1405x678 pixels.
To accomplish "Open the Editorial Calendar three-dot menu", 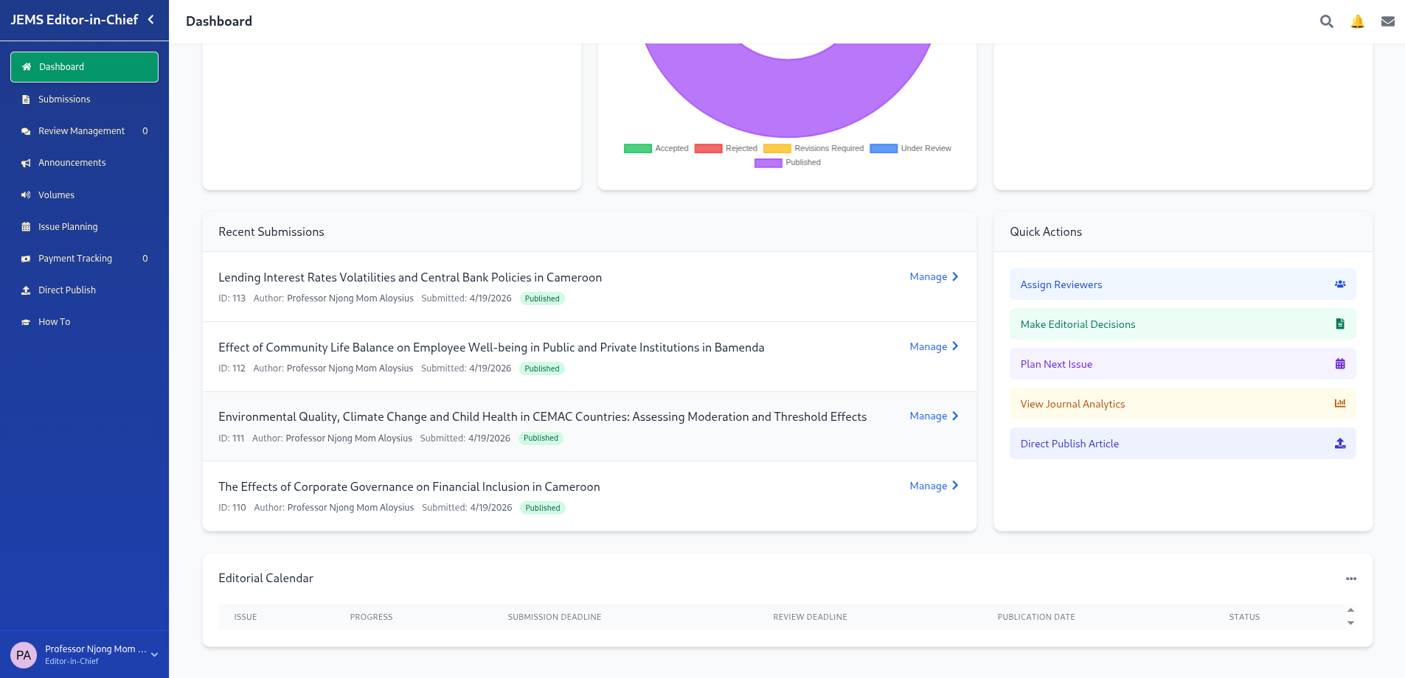I will coord(1350,579).
